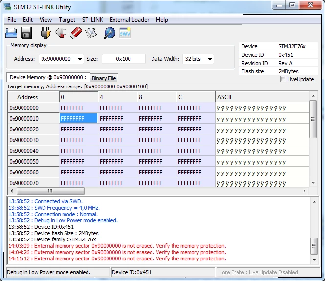The image size is (325, 281).
Task: Click the Open file toolbar icon
Action: [11, 33]
